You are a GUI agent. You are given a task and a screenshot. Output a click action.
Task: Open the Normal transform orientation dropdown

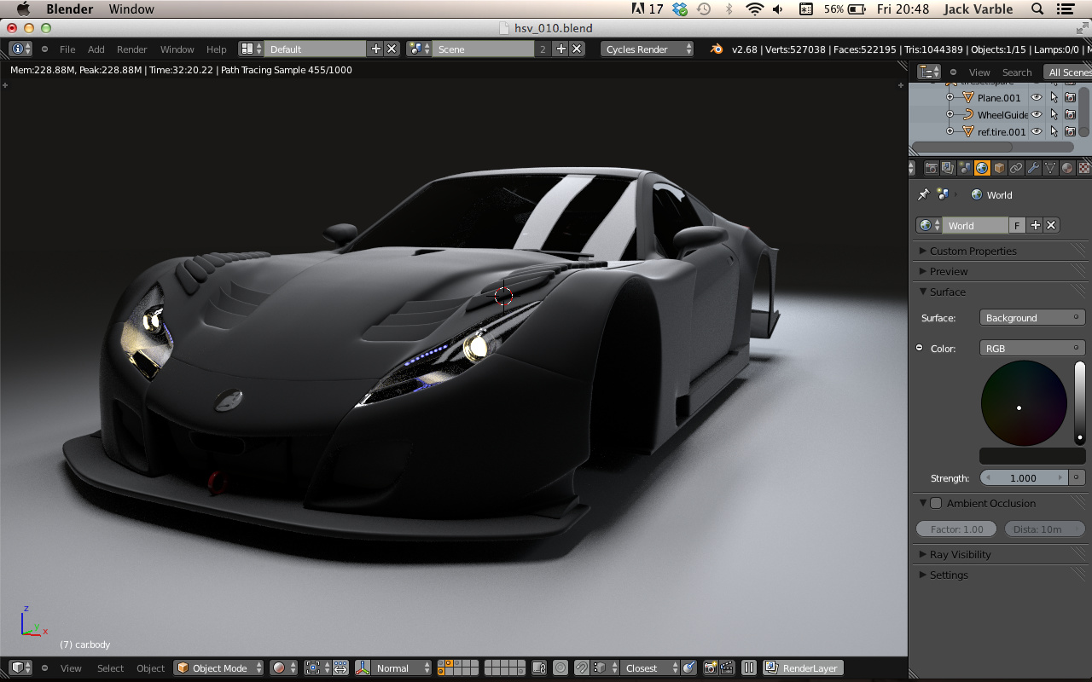(x=402, y=668)
